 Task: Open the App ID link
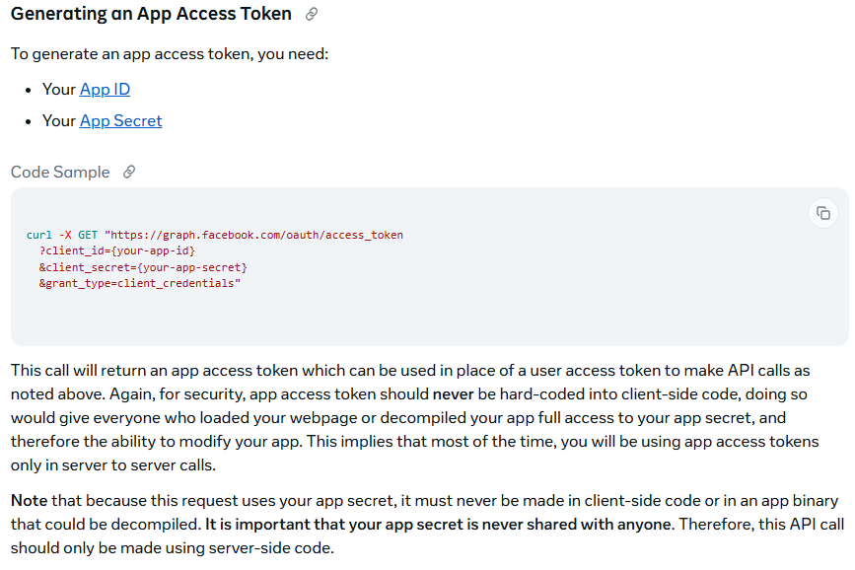(105, 90)
